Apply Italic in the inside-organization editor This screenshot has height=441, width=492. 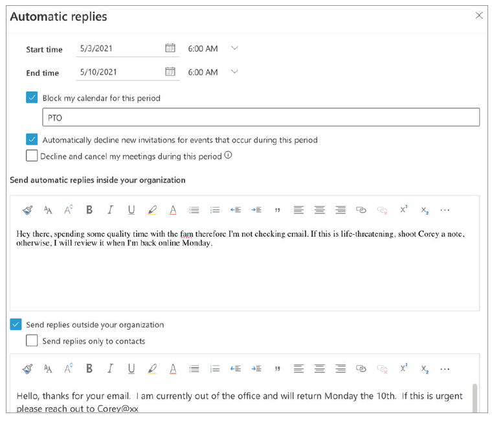pos(110,210)
